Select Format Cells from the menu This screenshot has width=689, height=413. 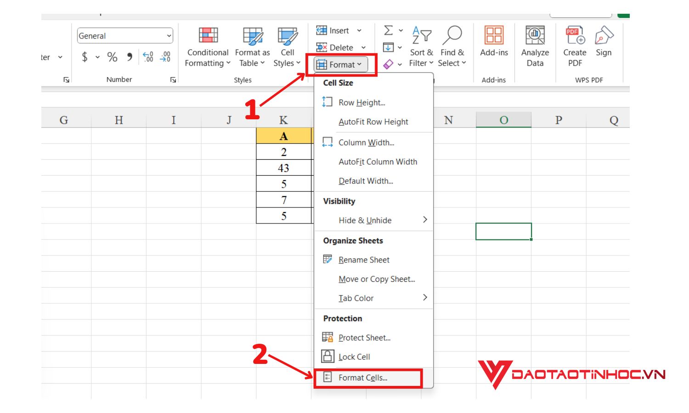pyautogui.click(x=363, y=377)
